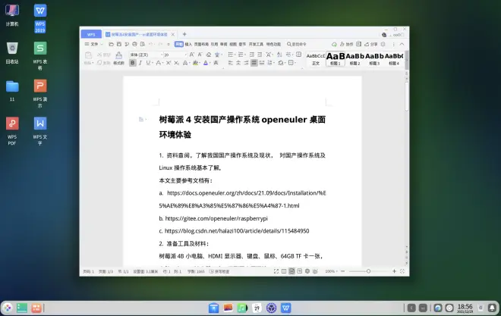
Task: Add a new document tab with plus
Action: tap(184, 34)
